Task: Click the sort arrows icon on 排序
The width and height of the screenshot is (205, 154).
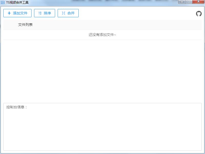Action: tap(40, 13)
